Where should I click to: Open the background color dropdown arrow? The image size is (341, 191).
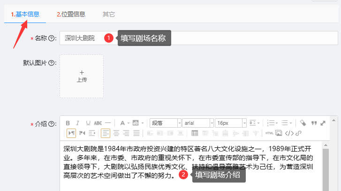pyautogui.click(x=143, y=123)
